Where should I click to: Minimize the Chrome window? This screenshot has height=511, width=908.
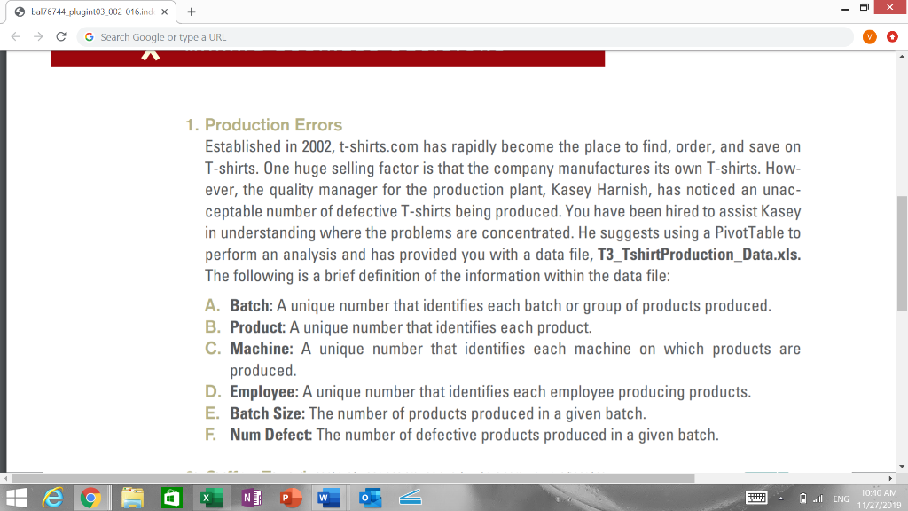(845, 8)
